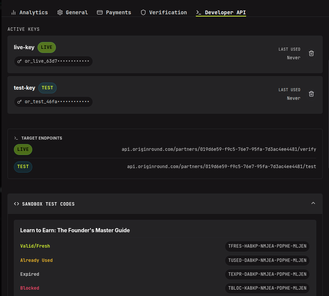Image resolution: width=329 pixels, height=296 pixels.
Task: Click the Valid/Fresh label
Action: (35, 246)
